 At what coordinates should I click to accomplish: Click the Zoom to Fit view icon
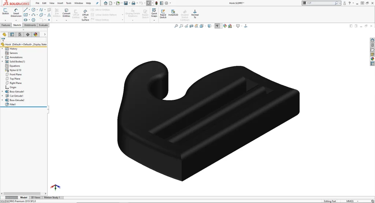tap(176, 26)
